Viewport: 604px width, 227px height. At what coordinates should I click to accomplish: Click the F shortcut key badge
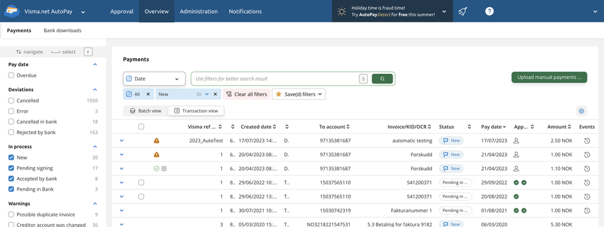coord(88,51)
